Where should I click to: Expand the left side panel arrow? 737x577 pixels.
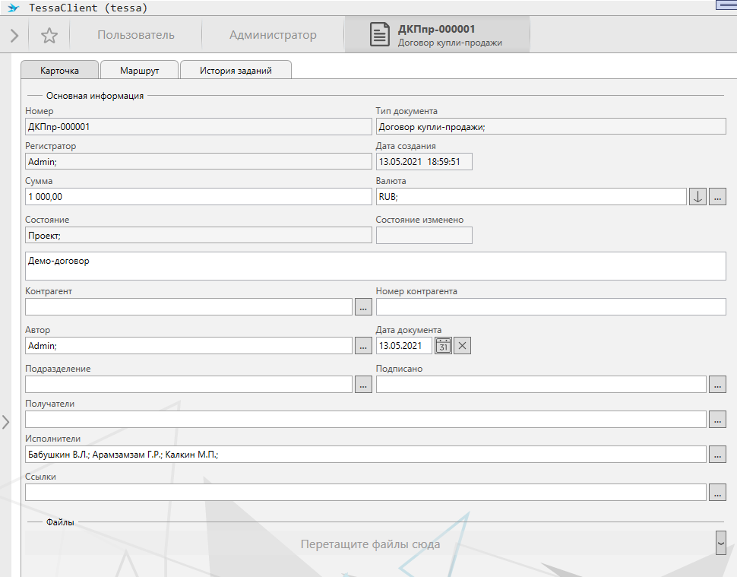6,421
